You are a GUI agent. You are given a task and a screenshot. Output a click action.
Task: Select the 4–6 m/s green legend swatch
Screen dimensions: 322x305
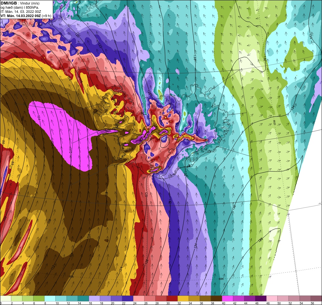click(x=28, y=299)
